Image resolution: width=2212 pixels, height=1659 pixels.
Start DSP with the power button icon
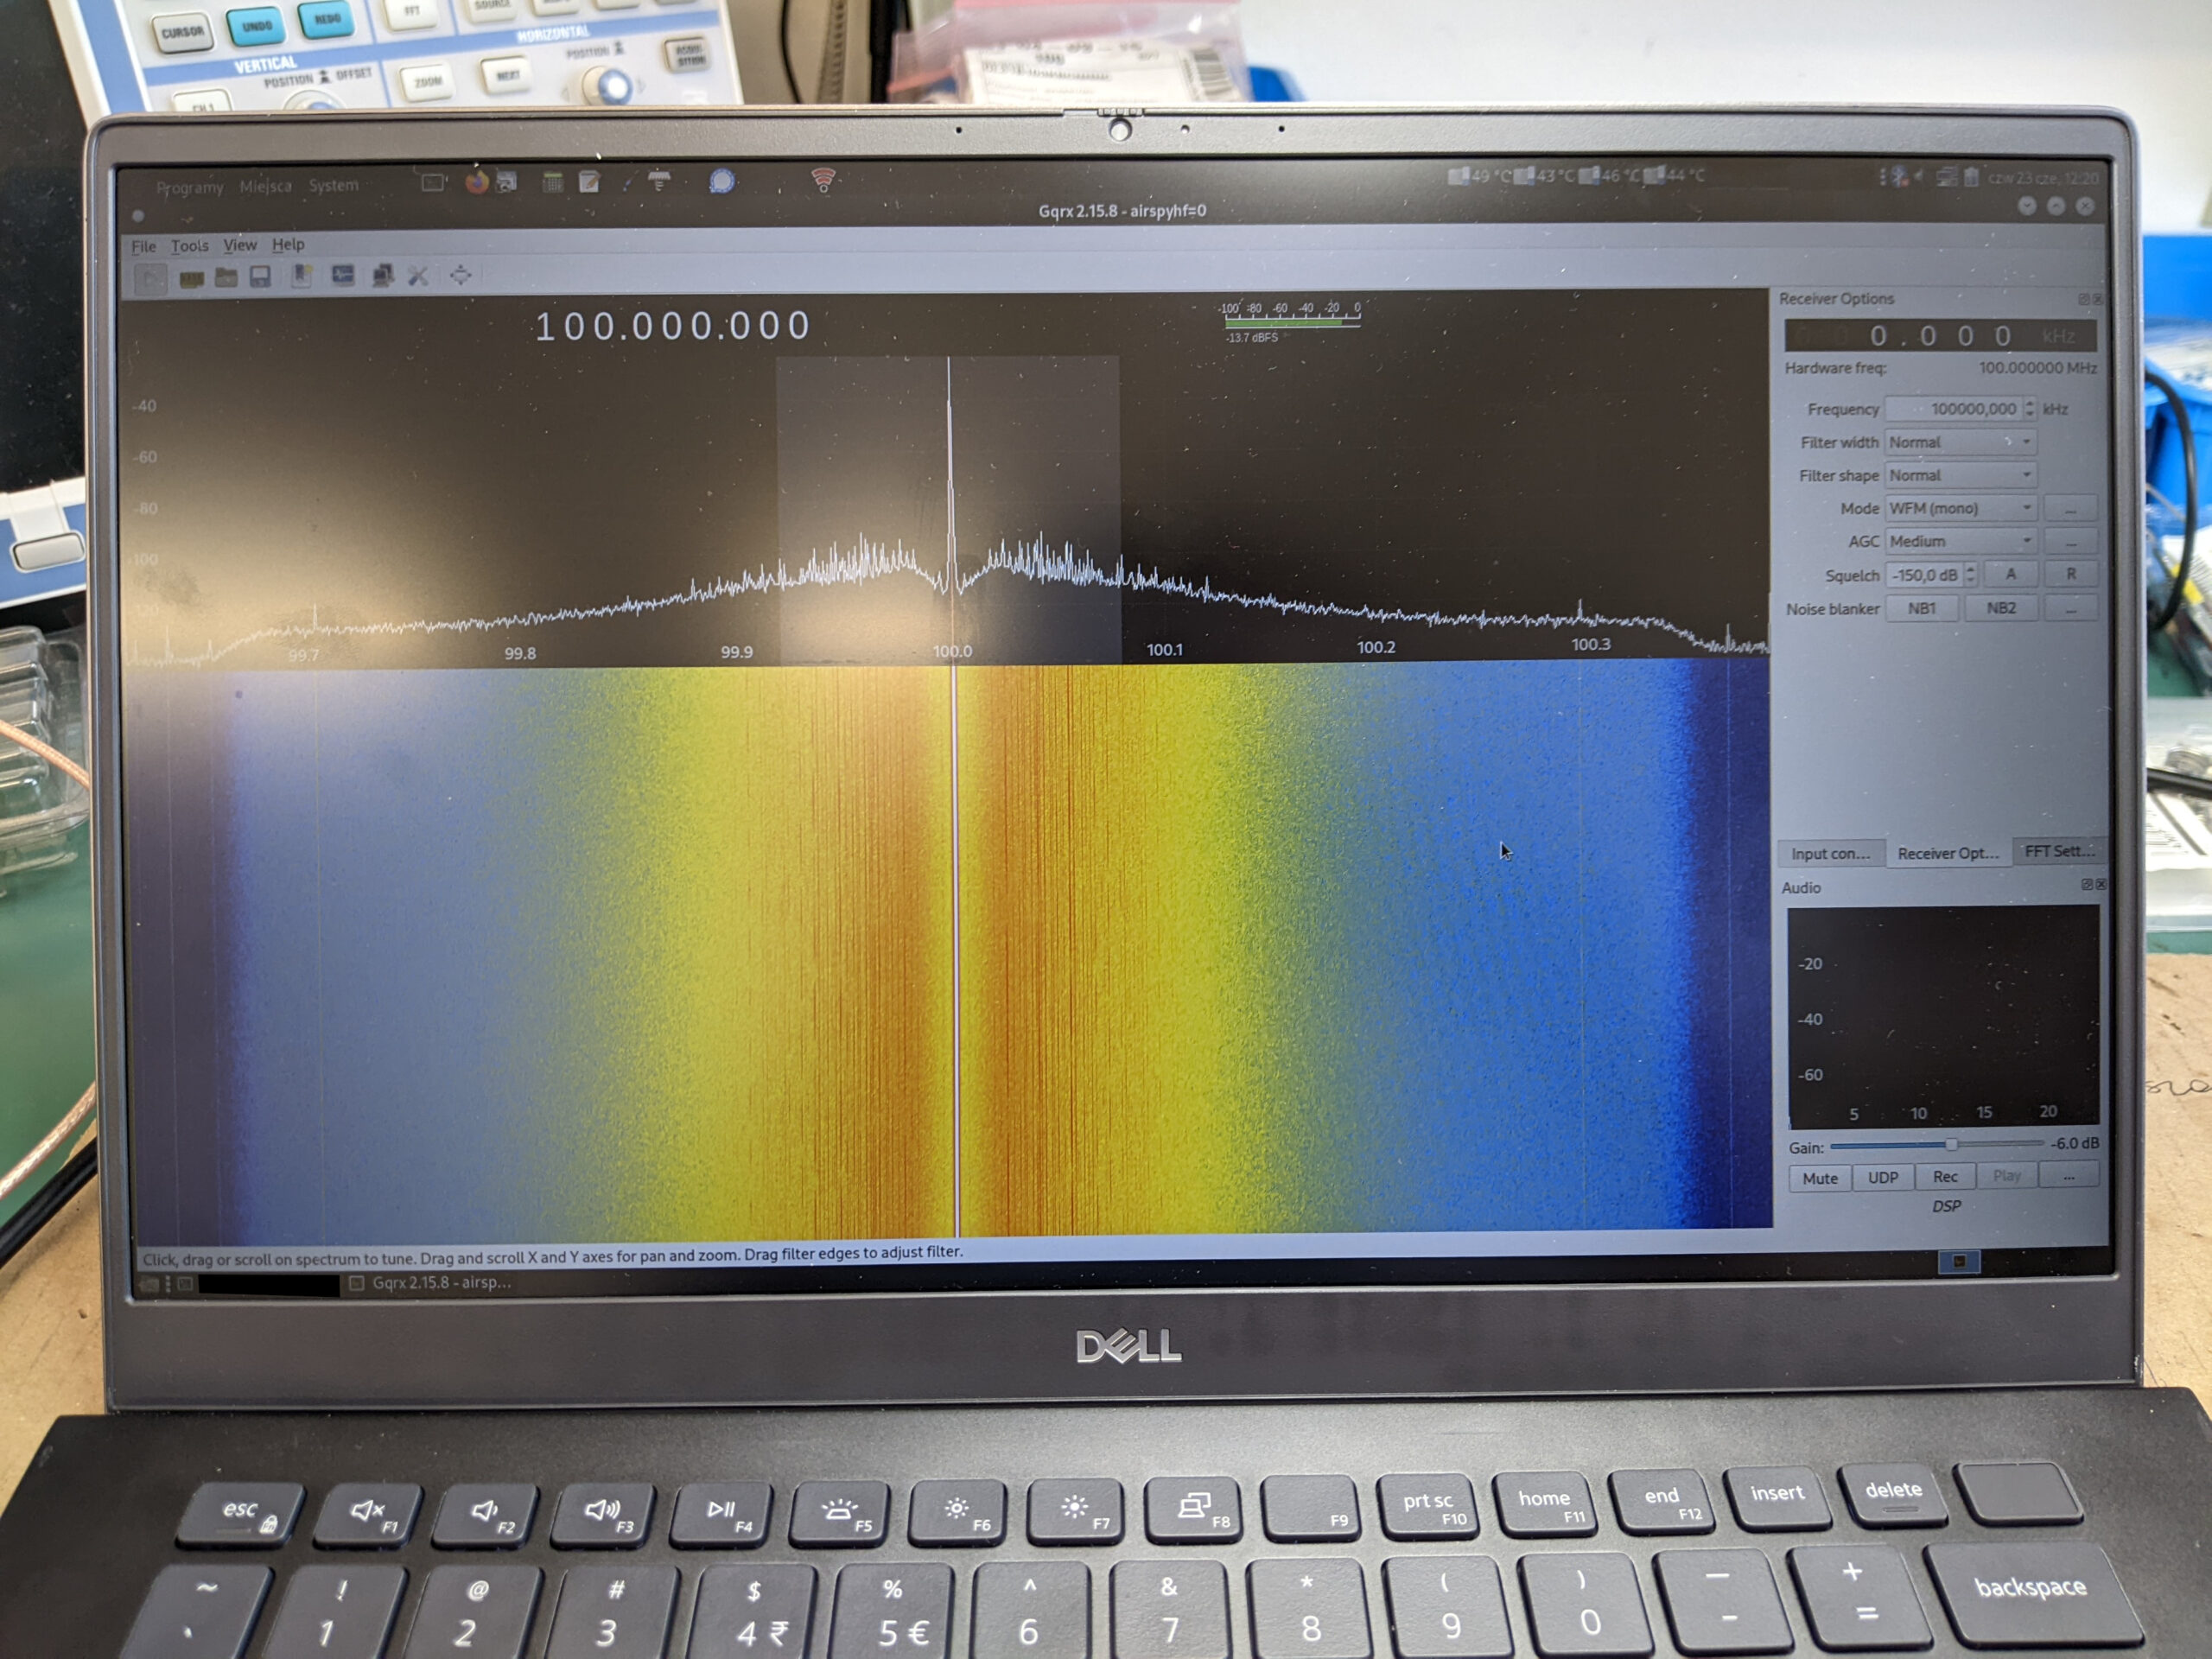coord(151,278)
